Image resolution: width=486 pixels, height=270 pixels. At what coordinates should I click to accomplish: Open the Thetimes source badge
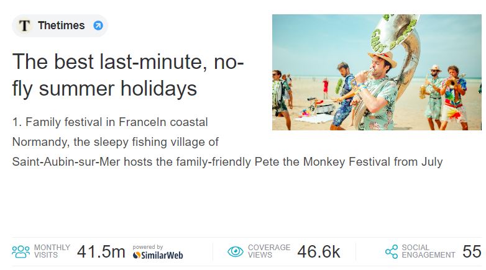(x=60, y=25)
